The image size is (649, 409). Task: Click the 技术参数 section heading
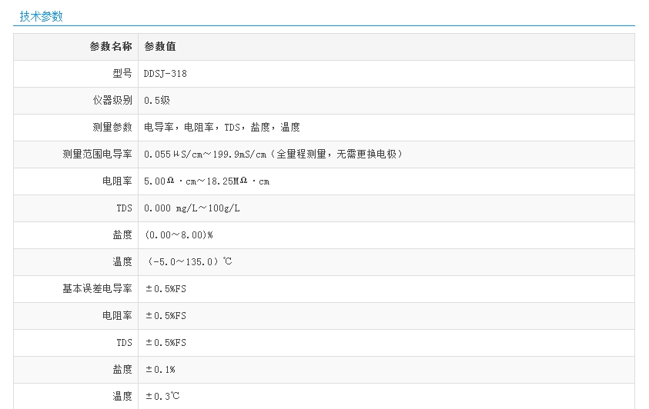pyautogui.click(x=42, y=16)
